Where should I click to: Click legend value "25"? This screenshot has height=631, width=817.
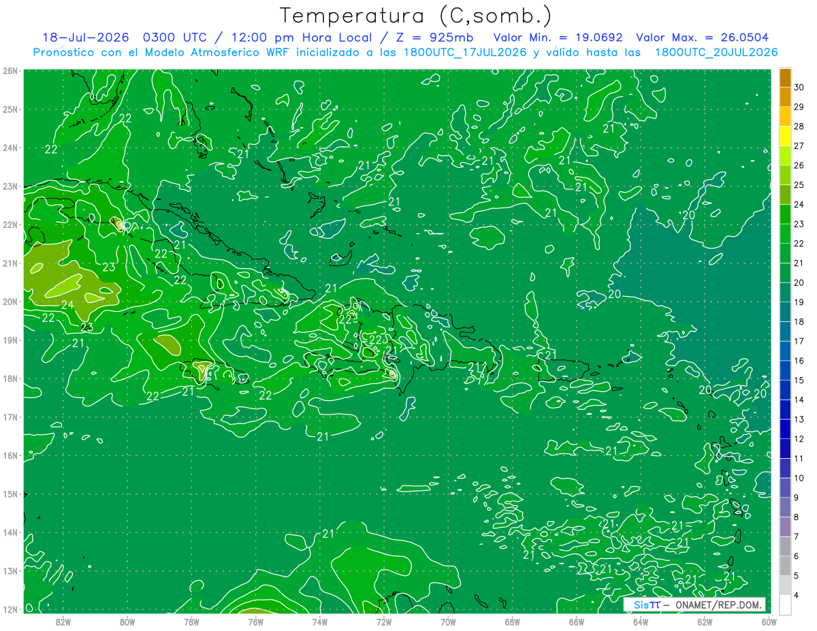pyautogui.click(x=799, y=184)
